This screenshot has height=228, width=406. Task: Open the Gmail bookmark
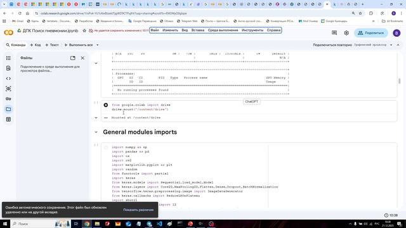[x=18, y=21]
